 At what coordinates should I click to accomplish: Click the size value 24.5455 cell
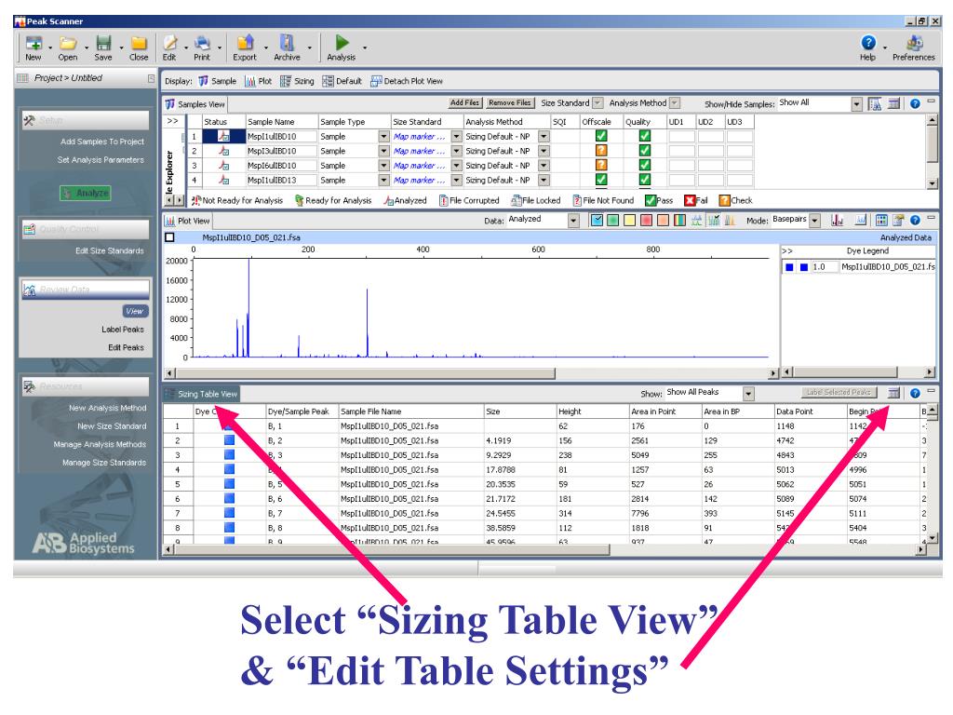pos(519,514)
